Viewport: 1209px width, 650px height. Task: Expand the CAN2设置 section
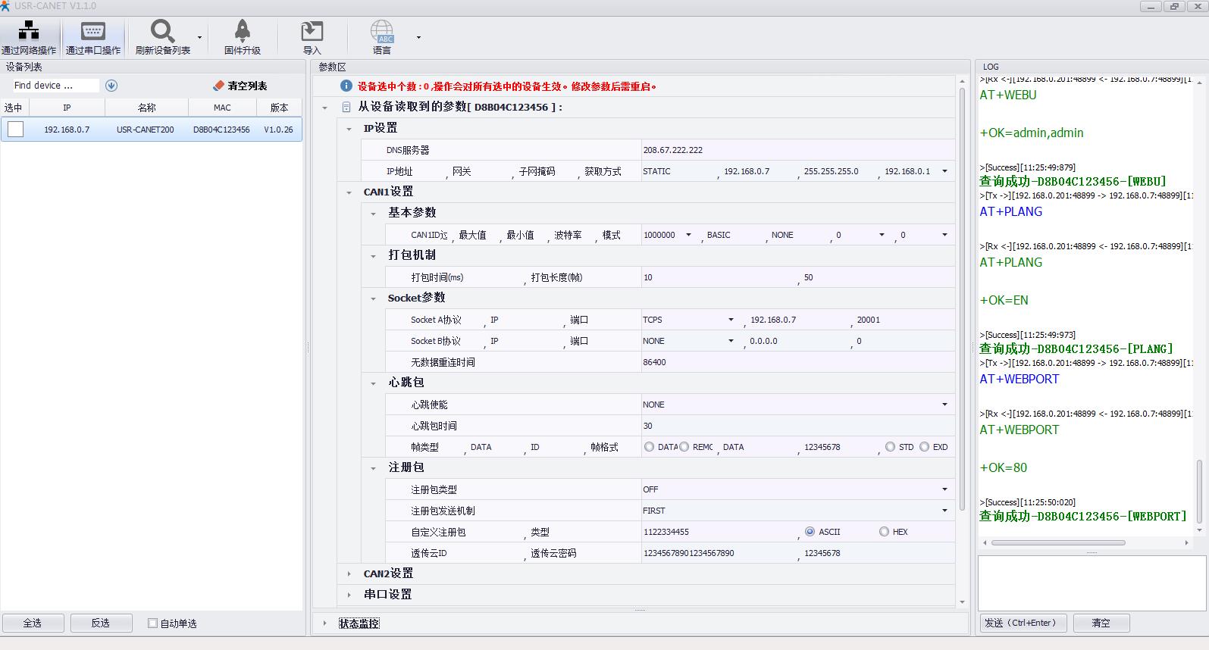[349, 573]
